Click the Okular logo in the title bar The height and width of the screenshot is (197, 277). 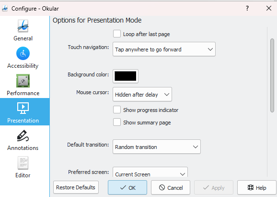(x=5, y=8)
